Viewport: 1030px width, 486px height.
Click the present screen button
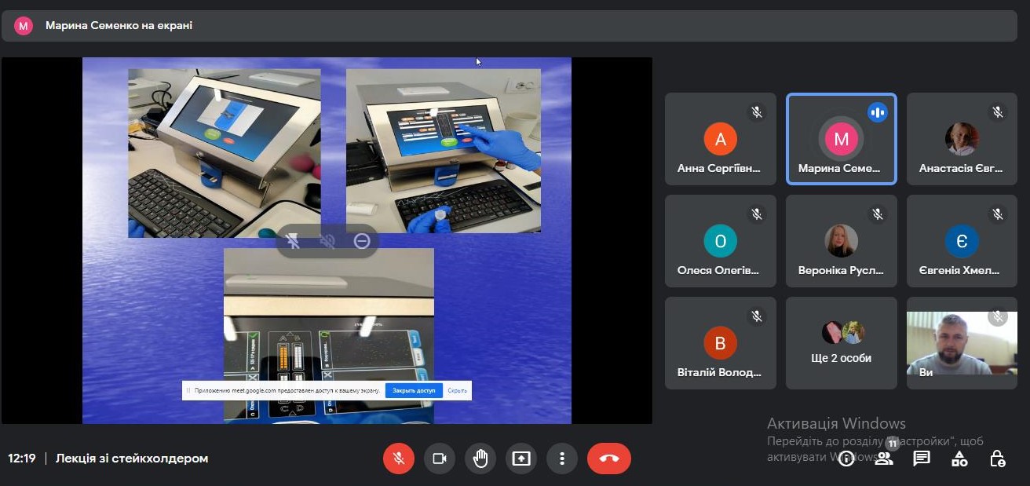(521, 459)
